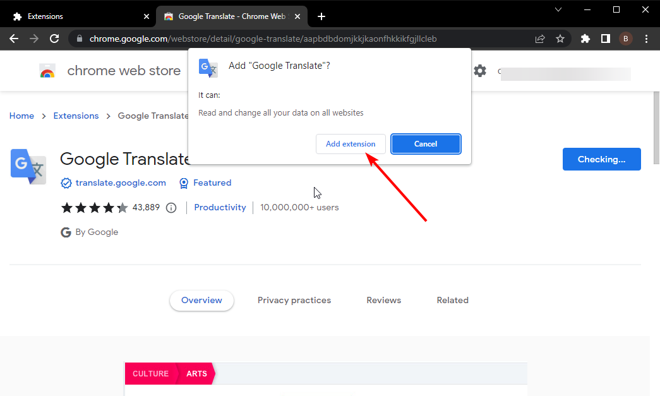Click the browser forward arrow
This screenshot has width=660, height=396.
coord(34,39)
